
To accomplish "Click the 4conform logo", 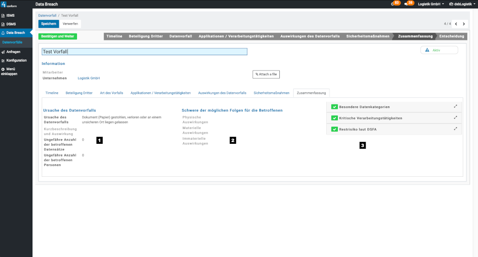I will [9, 5].
